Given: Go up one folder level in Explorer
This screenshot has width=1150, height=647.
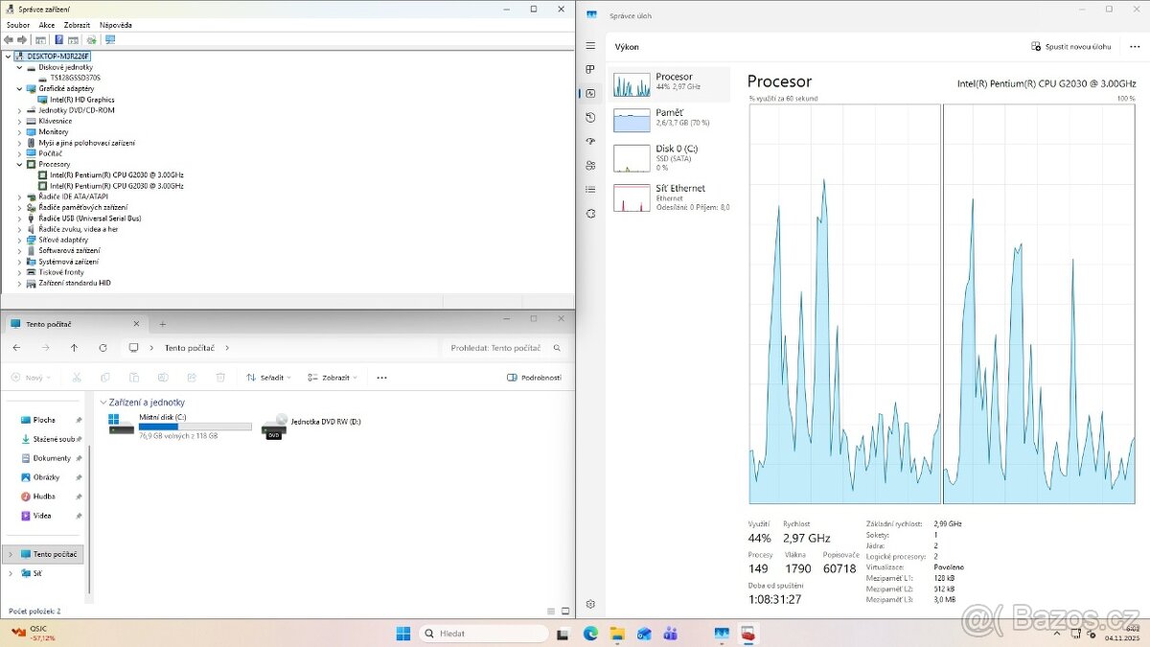Looking at the screenshot, I should click(x=74, y=348).
